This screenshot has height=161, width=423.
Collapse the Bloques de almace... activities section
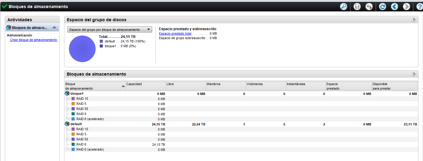point(54,27)
